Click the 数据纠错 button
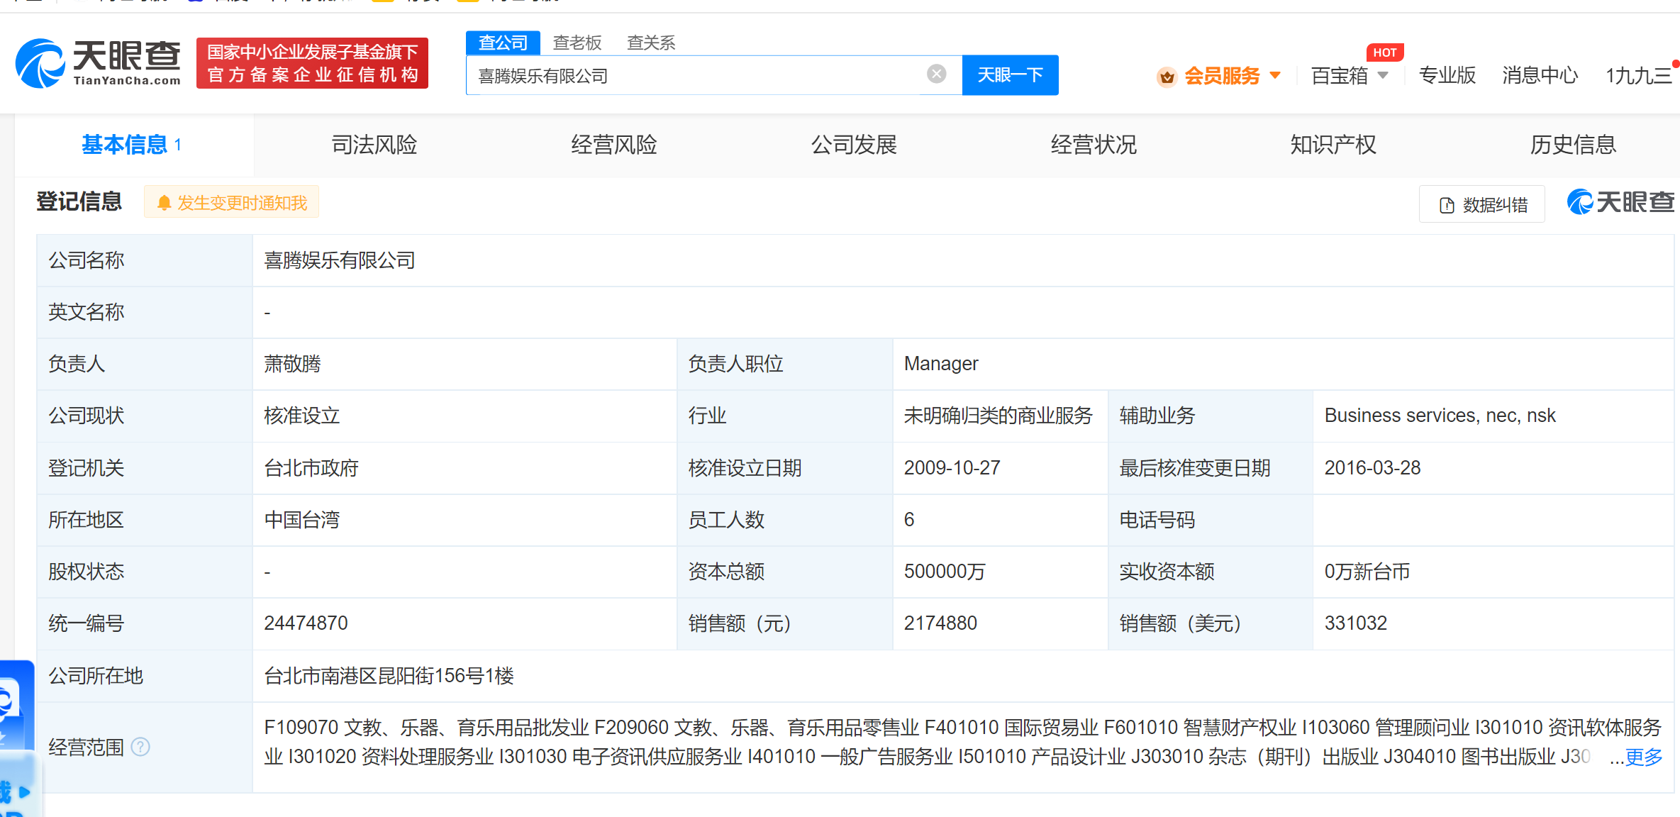Image resolution: width=1680 pixels, height=817 pixels. coord(1482,205)
